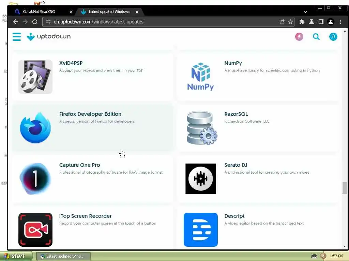Click the site information icon in address bar
This screenshot has height=261, width=349.
click(x=48, y=22)
